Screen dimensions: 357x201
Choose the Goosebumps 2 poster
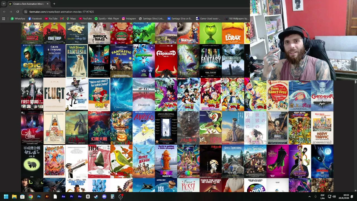pos(121,128)
